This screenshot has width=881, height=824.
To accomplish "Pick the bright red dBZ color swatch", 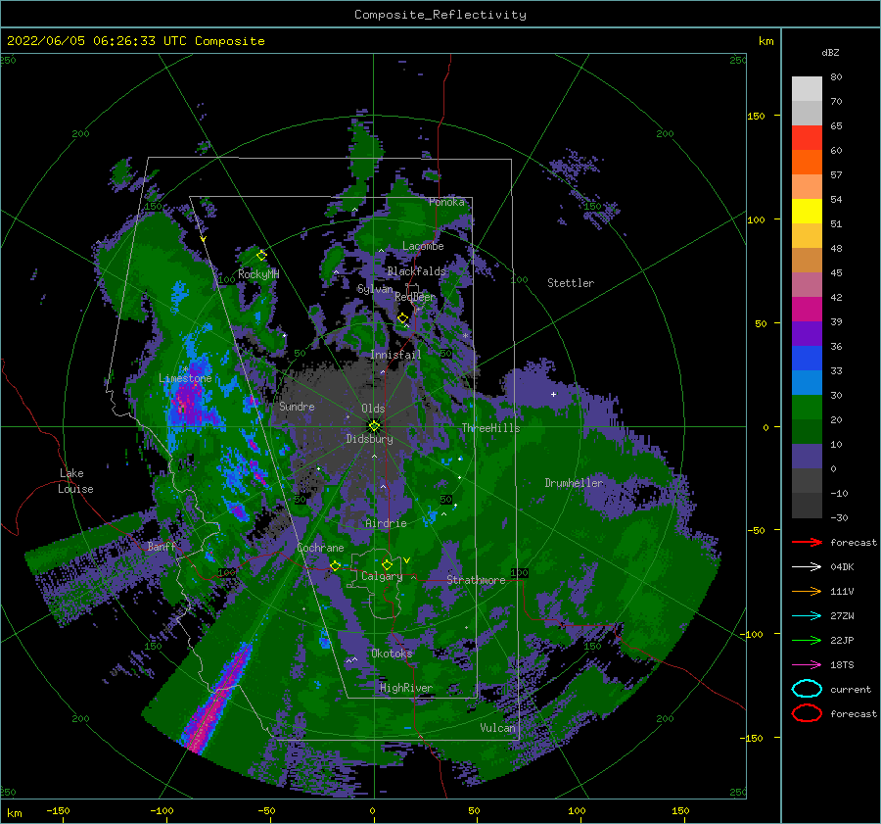I will 807,138.
